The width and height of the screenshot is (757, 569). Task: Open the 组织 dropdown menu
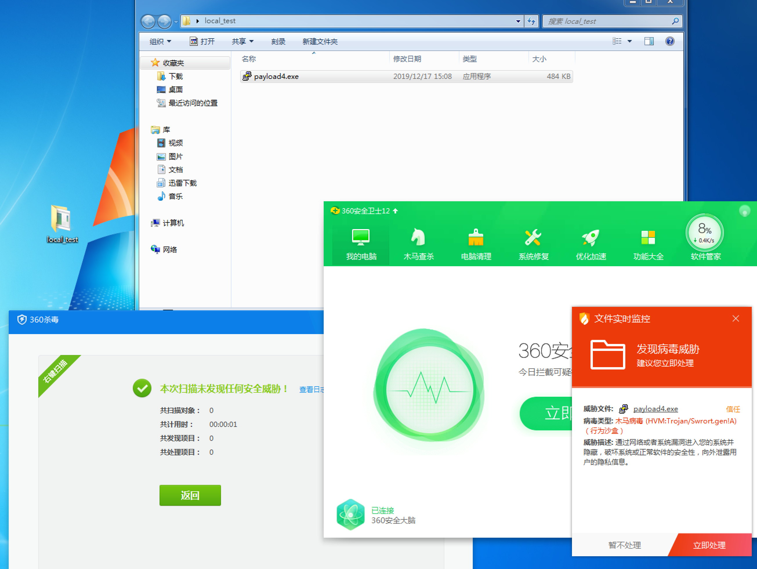click(x=160, y=41)
